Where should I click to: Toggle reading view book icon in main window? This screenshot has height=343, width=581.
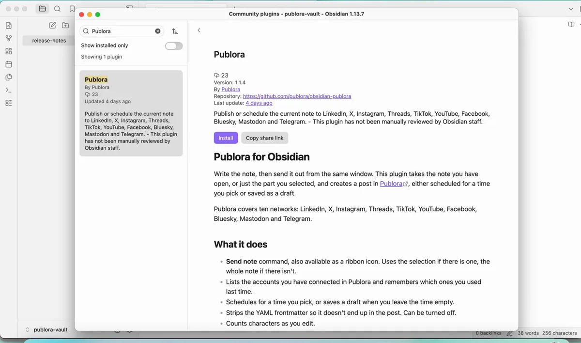571,24
